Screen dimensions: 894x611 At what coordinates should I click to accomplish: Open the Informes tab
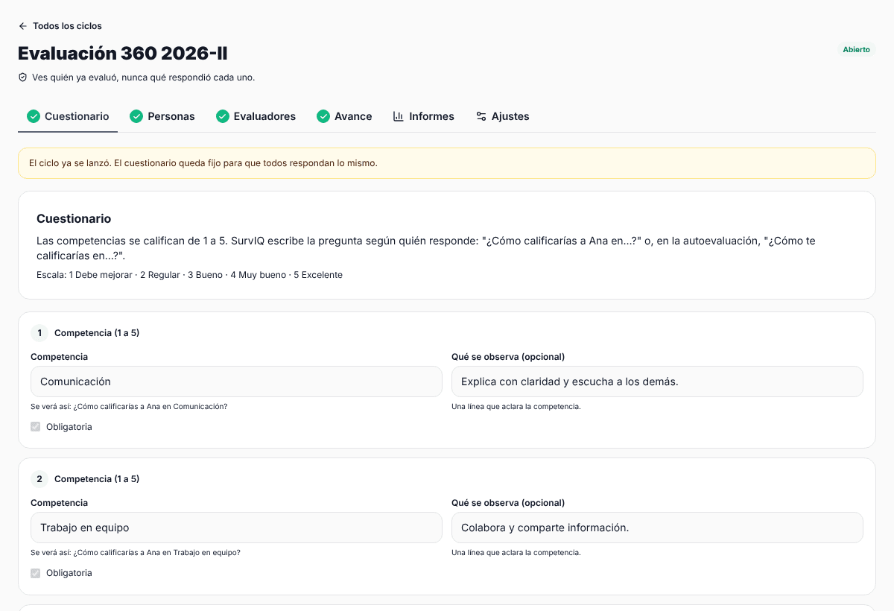(x=423, y=116)
